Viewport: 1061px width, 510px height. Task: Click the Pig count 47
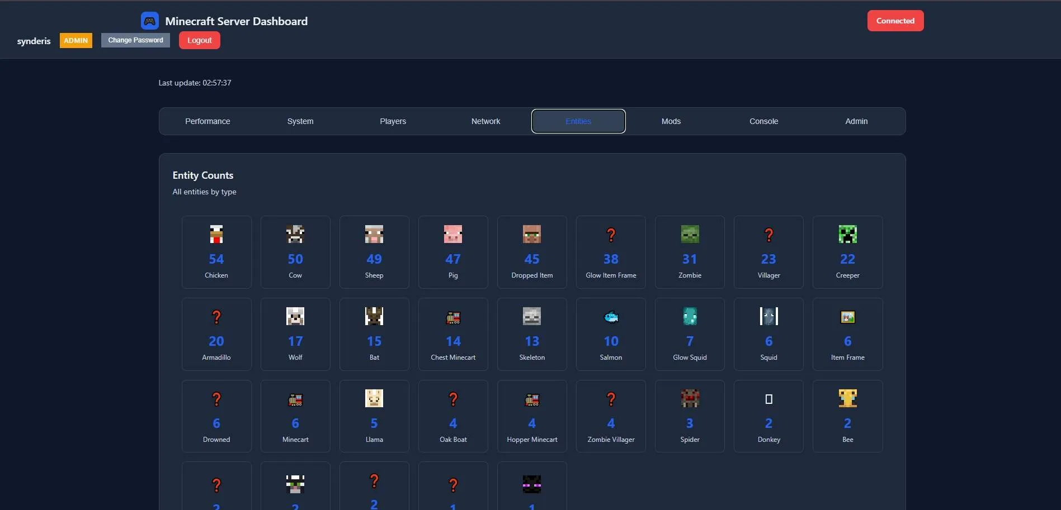[x=453, y=259]
